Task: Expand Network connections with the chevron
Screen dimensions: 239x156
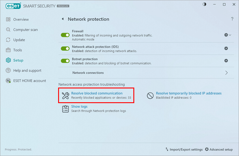Action: coord(226,73)
